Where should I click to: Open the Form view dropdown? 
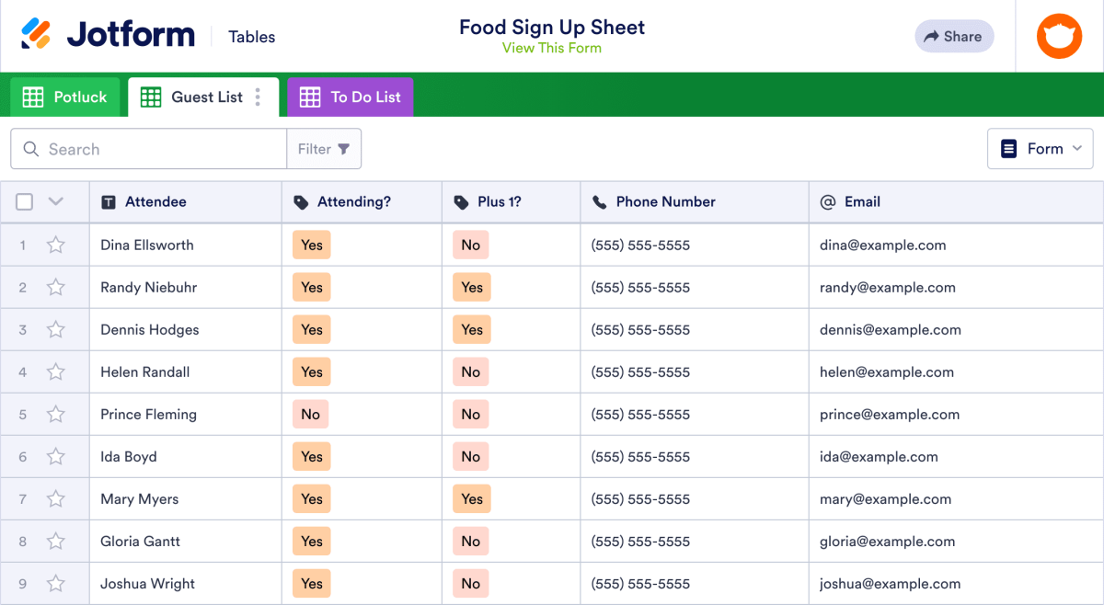[1041, 148]
